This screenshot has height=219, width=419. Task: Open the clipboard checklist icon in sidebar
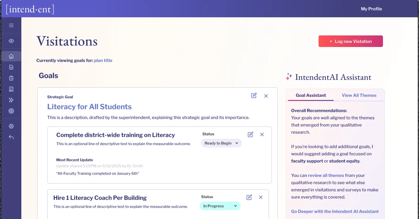(11, 78)
